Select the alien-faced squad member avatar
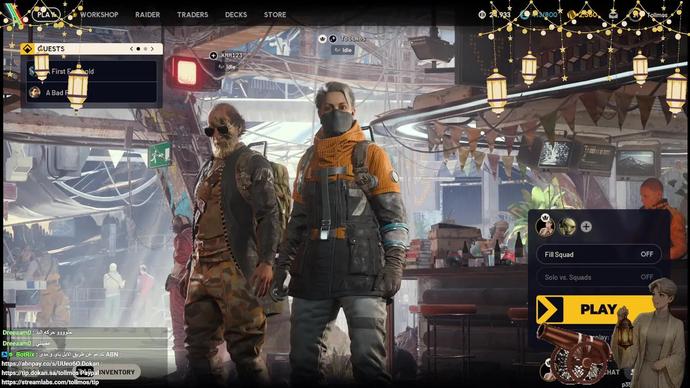Screen dimensions: 690x388 pyautogui.click(x=567, y=227)
